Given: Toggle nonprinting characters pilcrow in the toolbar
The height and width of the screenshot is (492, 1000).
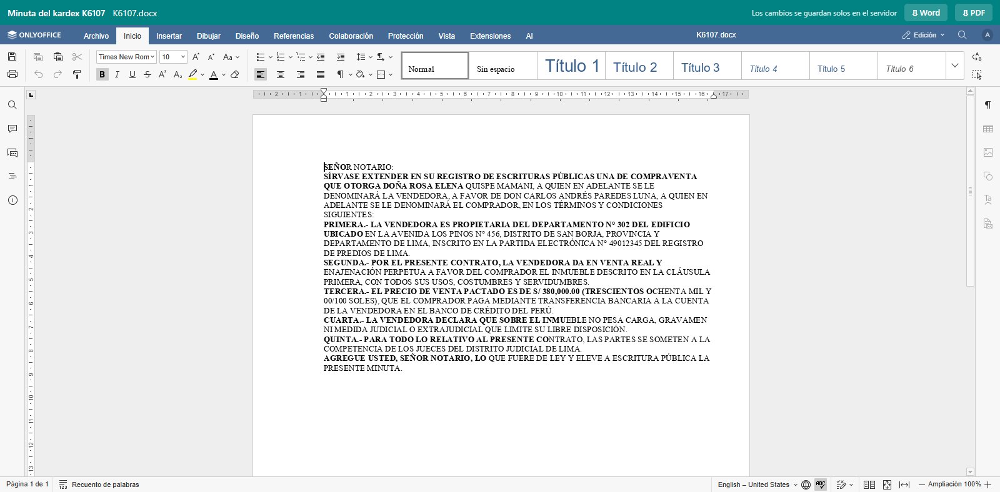Looking at the screenshot, I should coord(340,74).
